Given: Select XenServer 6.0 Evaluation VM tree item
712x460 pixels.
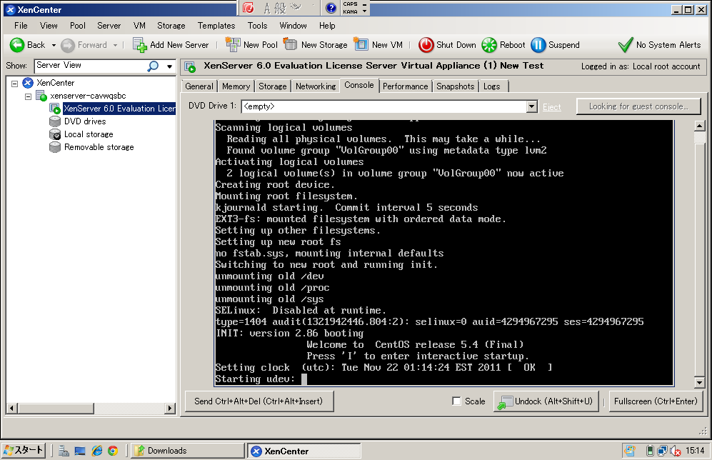Looking at the screenshot, I should pyautogui.click(x=119, y=109).
